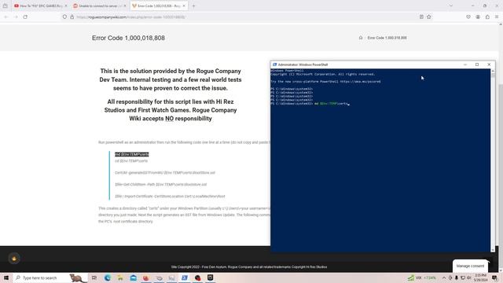Click the PowerShell window vertical scrollbar
This screenshot has width=503, height=283.
[493, 160]
